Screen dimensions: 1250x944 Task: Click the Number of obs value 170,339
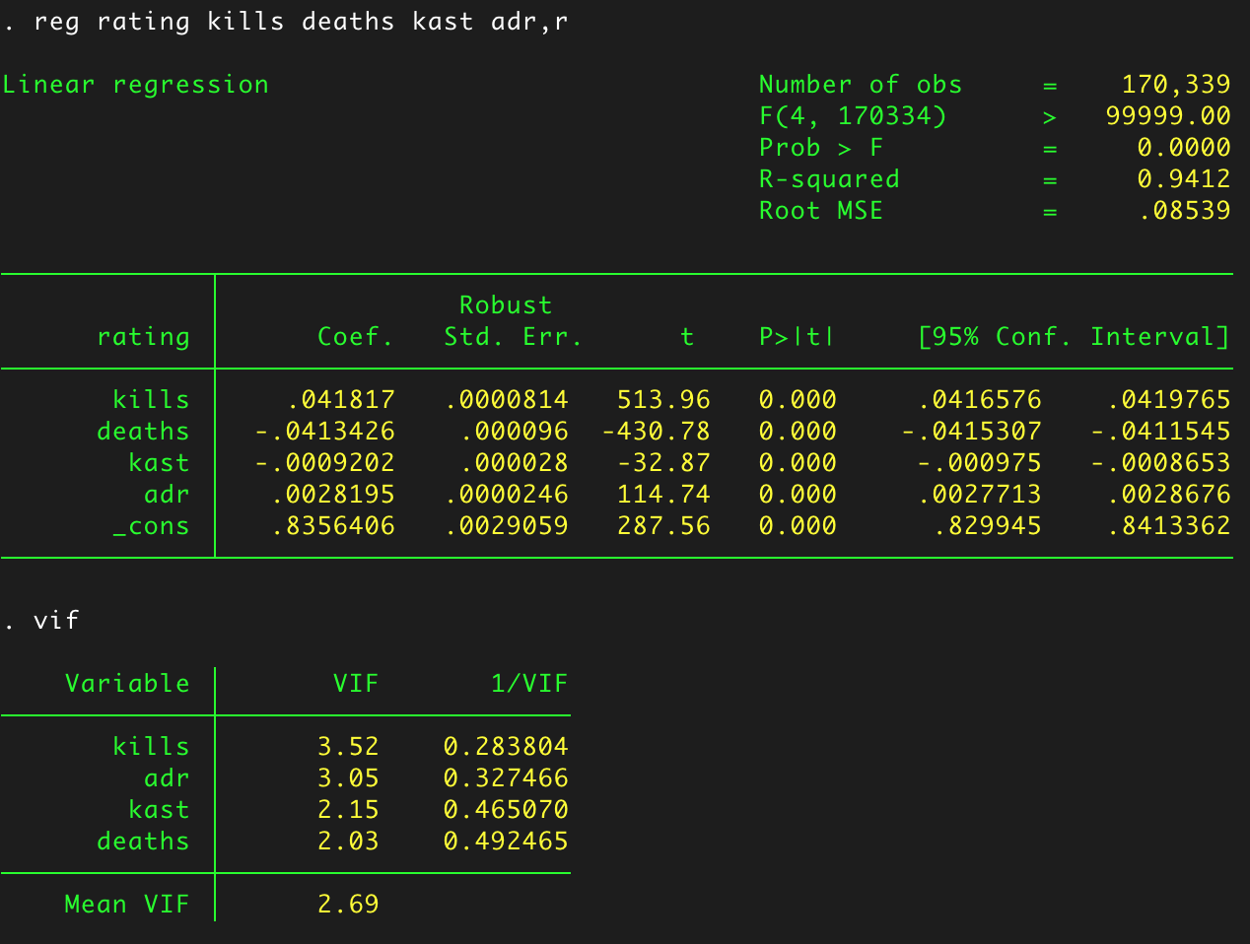[x=1176, y=84]
